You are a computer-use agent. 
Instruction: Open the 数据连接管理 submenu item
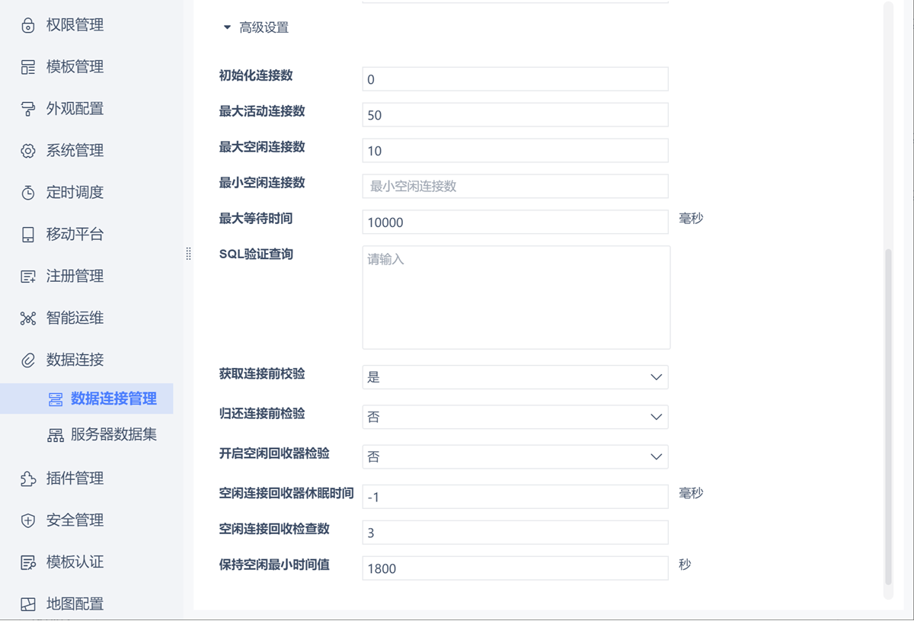point(113,399)
